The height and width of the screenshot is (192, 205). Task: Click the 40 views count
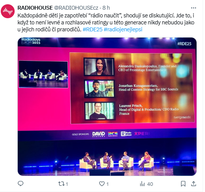pyautogui.click(x=150, y=184)
